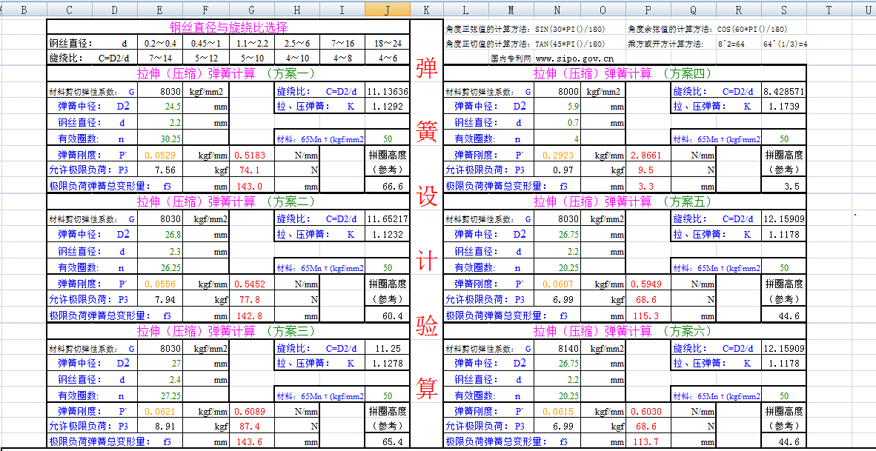Select the deformation value 113.7
876x451 pixels.
[x=648, y=442]
